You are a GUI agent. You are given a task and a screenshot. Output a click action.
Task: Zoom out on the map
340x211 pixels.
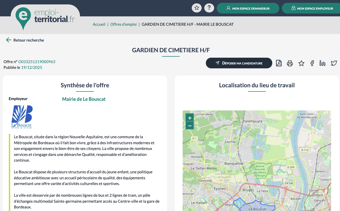[x=190, y=126]
